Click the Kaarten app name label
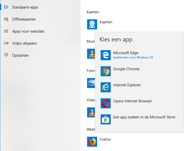The height and width of the screenshot is (151, 187). (106, 22)
